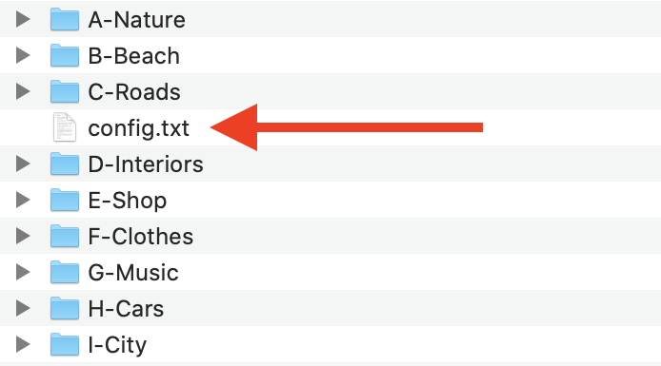Expand the G-Music folder triangle
This screenshot has height=366, width=661.
23,273
